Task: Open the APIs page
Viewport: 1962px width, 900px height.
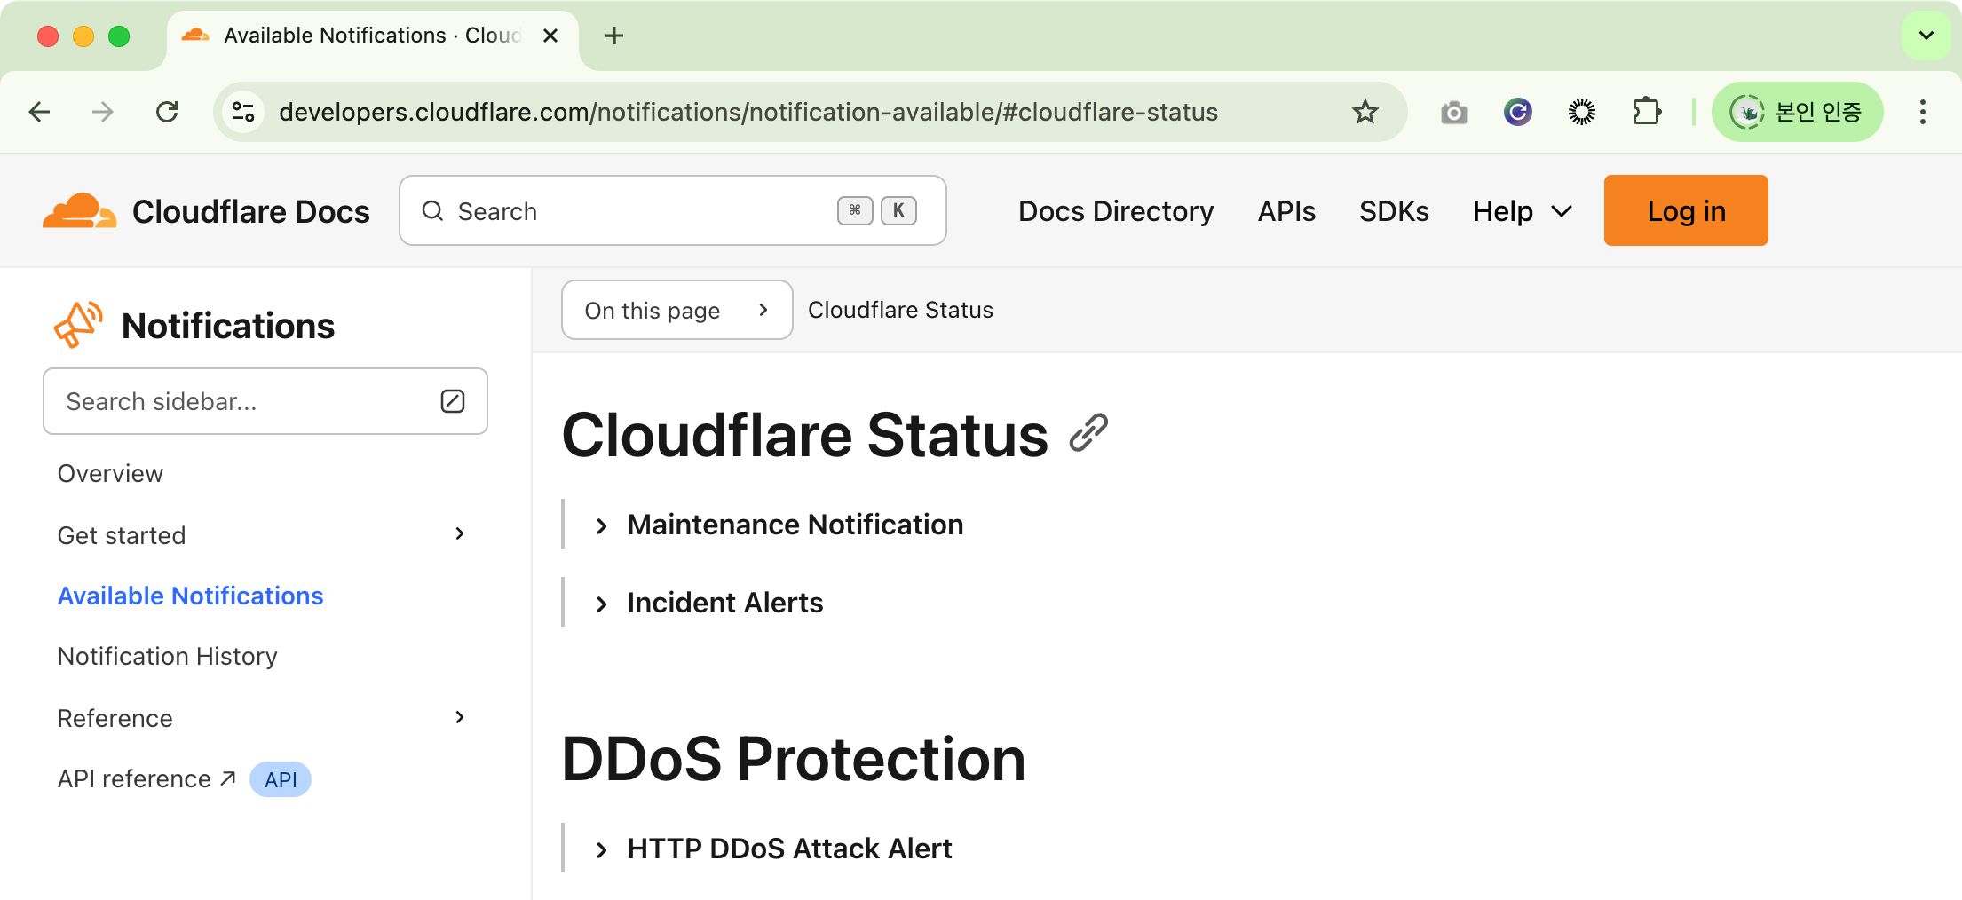Action: point(1286,211)
